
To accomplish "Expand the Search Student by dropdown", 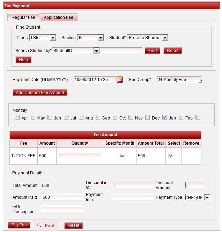I will pos(96,51).
